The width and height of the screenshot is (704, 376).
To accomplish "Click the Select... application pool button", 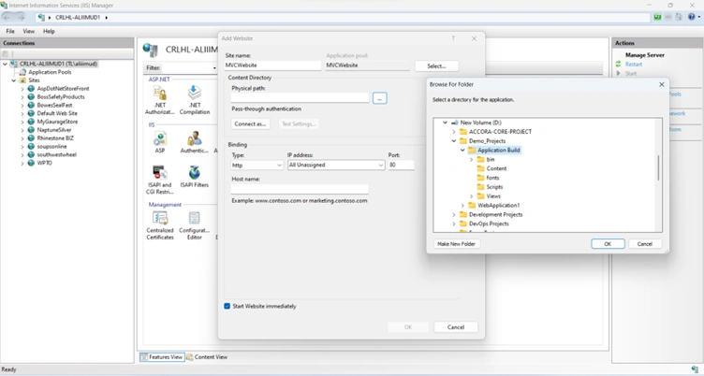I will click(x=436, y=66).
